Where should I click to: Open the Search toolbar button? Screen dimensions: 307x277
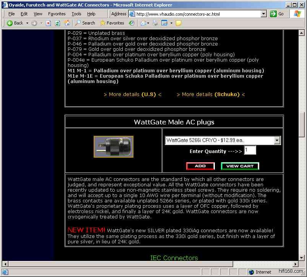[x=85, y=23]
